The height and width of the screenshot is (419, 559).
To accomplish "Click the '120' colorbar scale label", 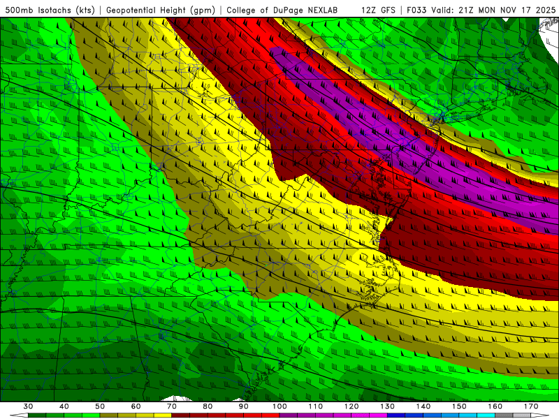I will coord(351,406).
